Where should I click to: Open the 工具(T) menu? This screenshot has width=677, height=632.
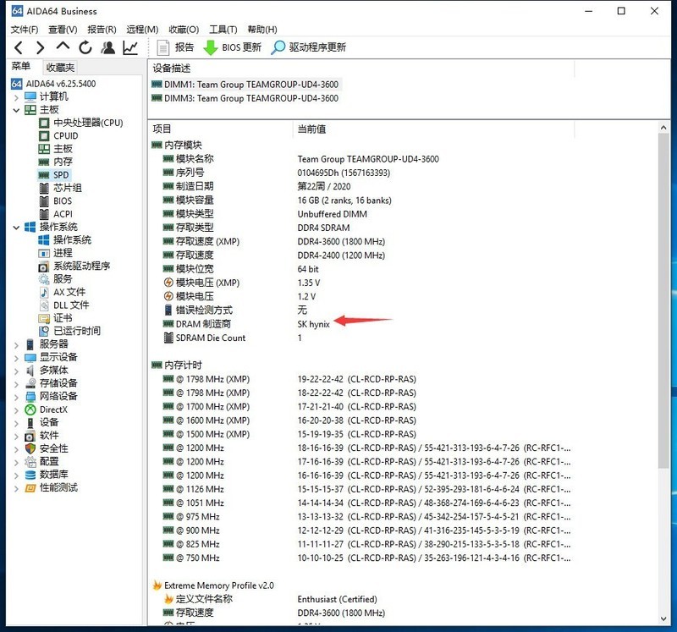(x=223, y=30)
